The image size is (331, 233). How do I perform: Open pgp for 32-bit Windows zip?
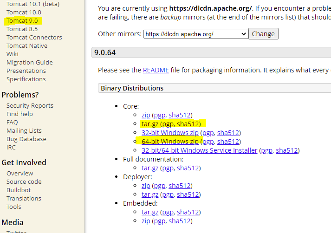[x=208, y=133]
